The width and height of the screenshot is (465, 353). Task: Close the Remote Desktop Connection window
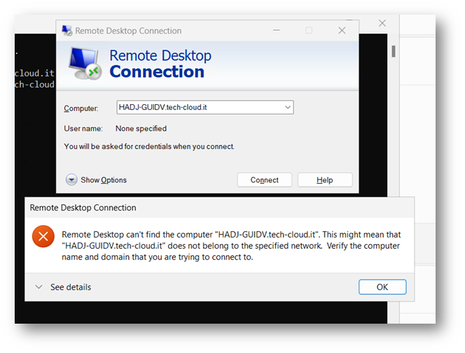pos(342,30)
